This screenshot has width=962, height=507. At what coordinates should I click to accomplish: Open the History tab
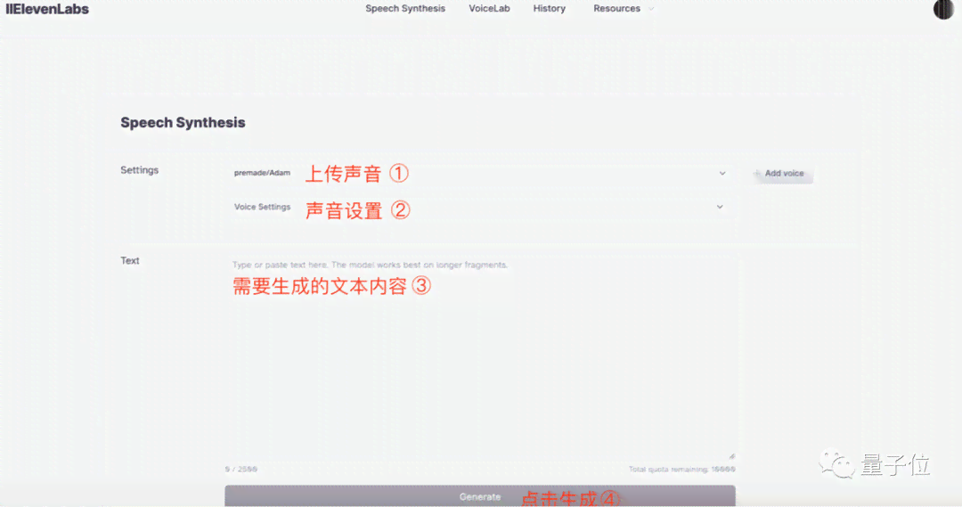pos(549,9)
